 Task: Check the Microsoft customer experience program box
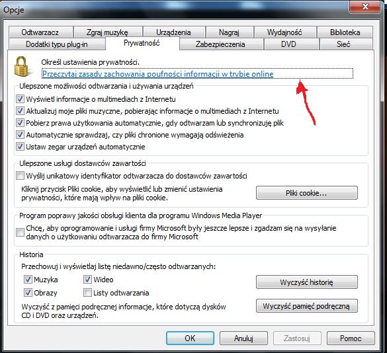(x=20, y=232)
